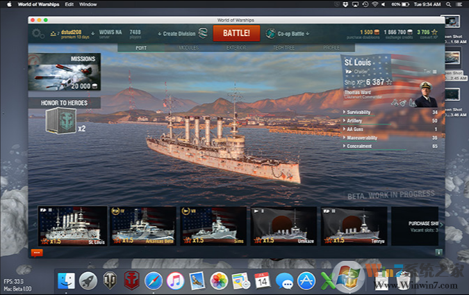The width and height of the screenshot is (469, 295).
Task: Click the gold doubloons purchase icon
Action: tap(376, 31)
